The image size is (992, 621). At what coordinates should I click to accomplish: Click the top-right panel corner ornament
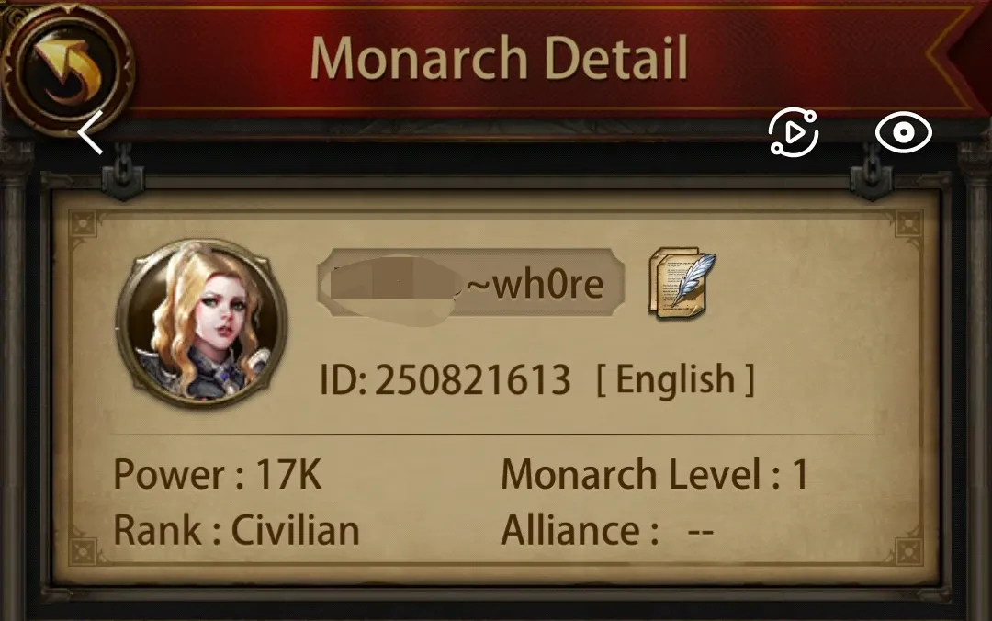908,225
